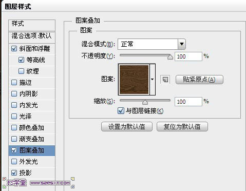Expand the pattern picker arrow
The height and width of the screenshot is (191, 246).
(153, 80)
